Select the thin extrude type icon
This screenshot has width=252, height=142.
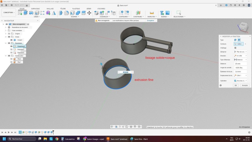pos(239,40)
